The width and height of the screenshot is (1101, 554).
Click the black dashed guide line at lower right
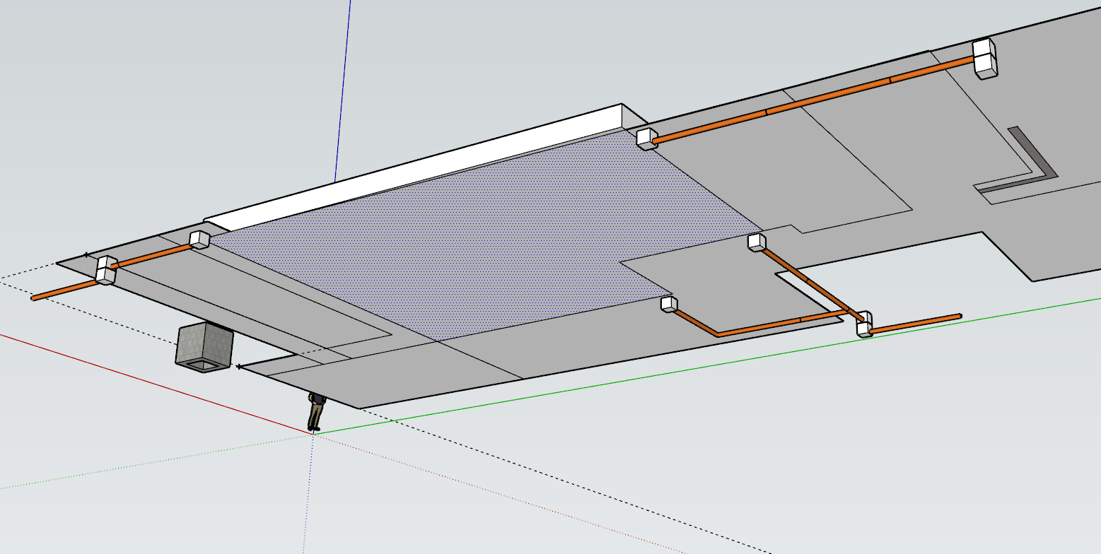[x=566, y=488]
